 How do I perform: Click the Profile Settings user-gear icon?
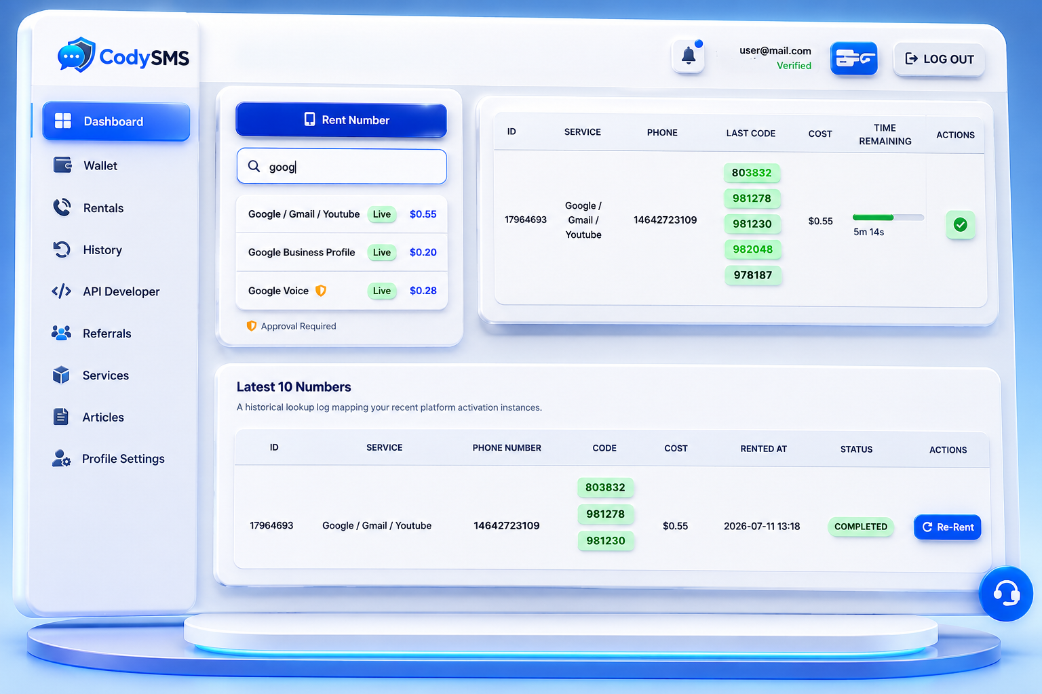pos(61,459)
